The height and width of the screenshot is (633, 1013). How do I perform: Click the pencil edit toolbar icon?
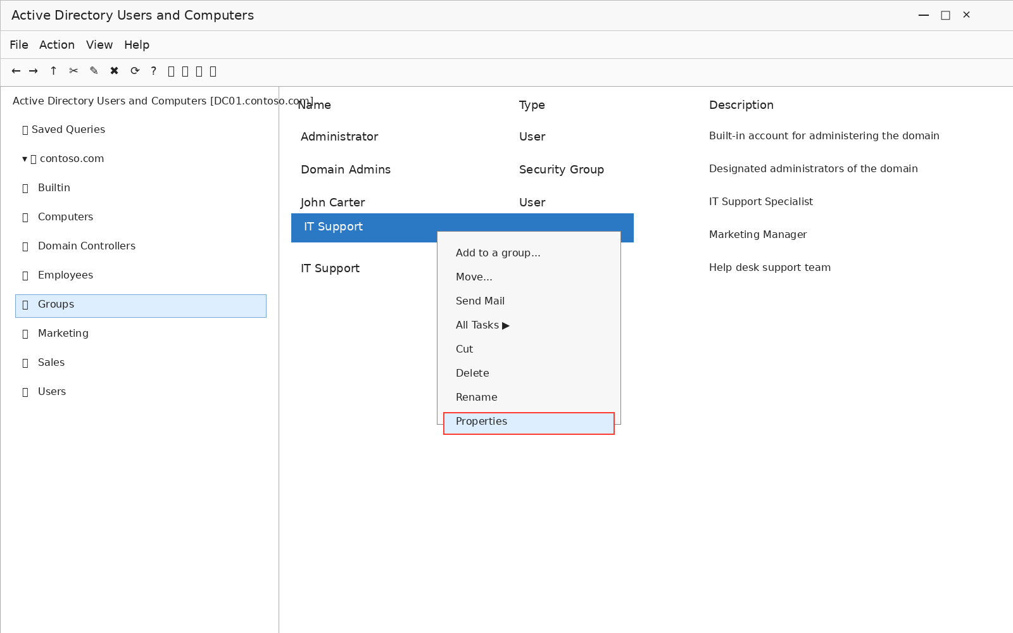point(94,71)
